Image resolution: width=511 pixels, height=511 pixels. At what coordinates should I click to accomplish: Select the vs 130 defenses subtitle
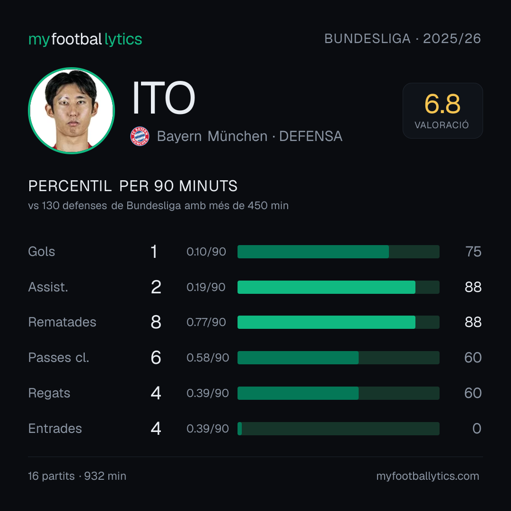click(159, 206)
